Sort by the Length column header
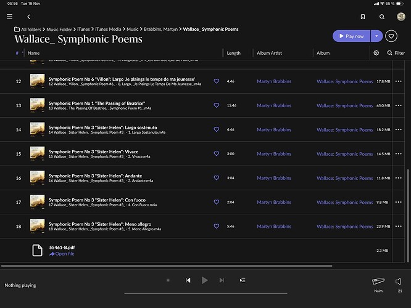 coord(233,53)
